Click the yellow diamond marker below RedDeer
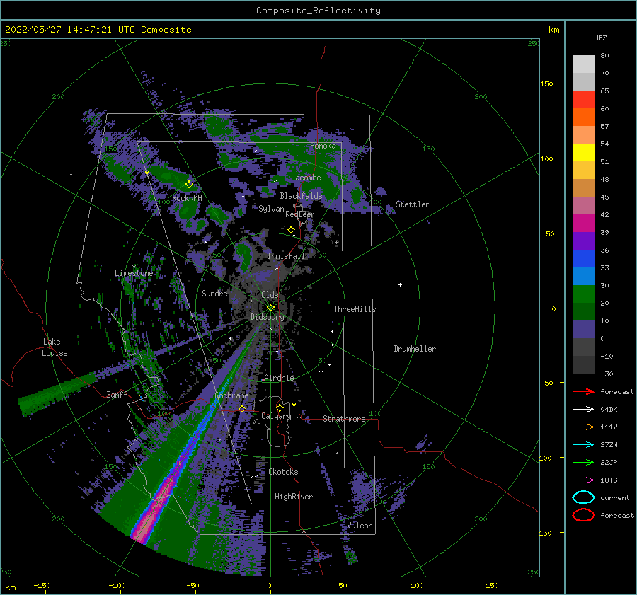637x595 pixels. coord(291,230)
